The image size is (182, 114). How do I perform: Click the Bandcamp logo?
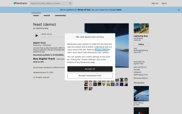(20, 3)
